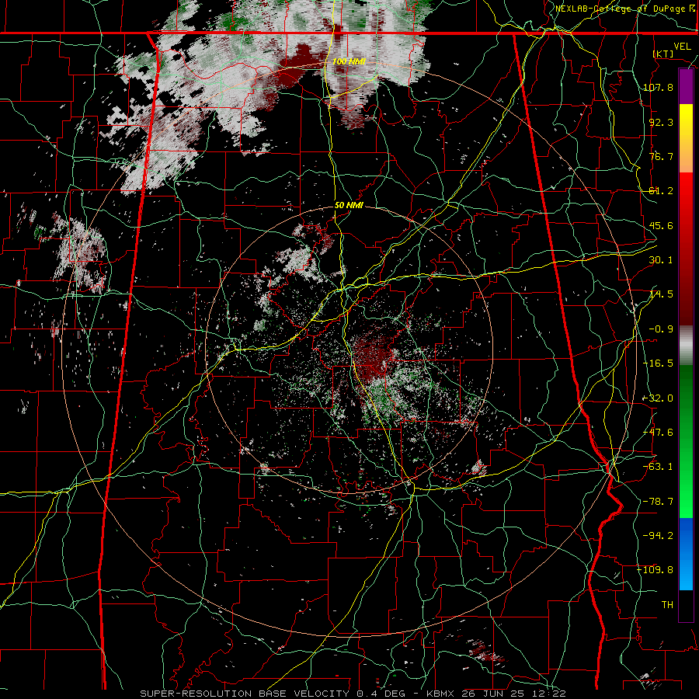
Task: Select the -109.8 velocity scale value
Action: click(x=656, y=570)
